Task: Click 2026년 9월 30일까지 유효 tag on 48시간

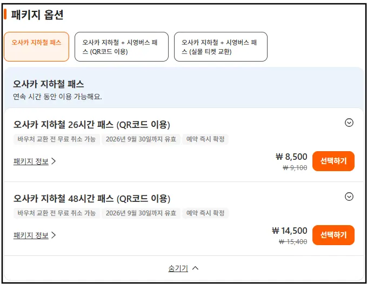Action: pos(141,213)
